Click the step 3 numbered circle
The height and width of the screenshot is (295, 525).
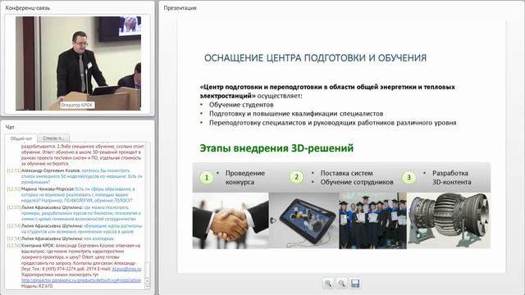(409, 177)
